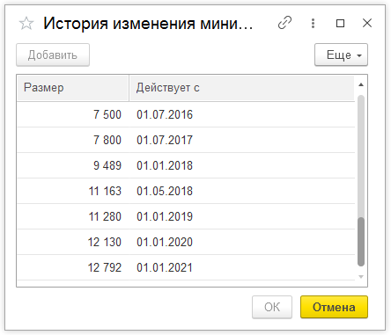Open the three-dot more options menu
This screenshot has height=335, width=391.
coord(313,23)
